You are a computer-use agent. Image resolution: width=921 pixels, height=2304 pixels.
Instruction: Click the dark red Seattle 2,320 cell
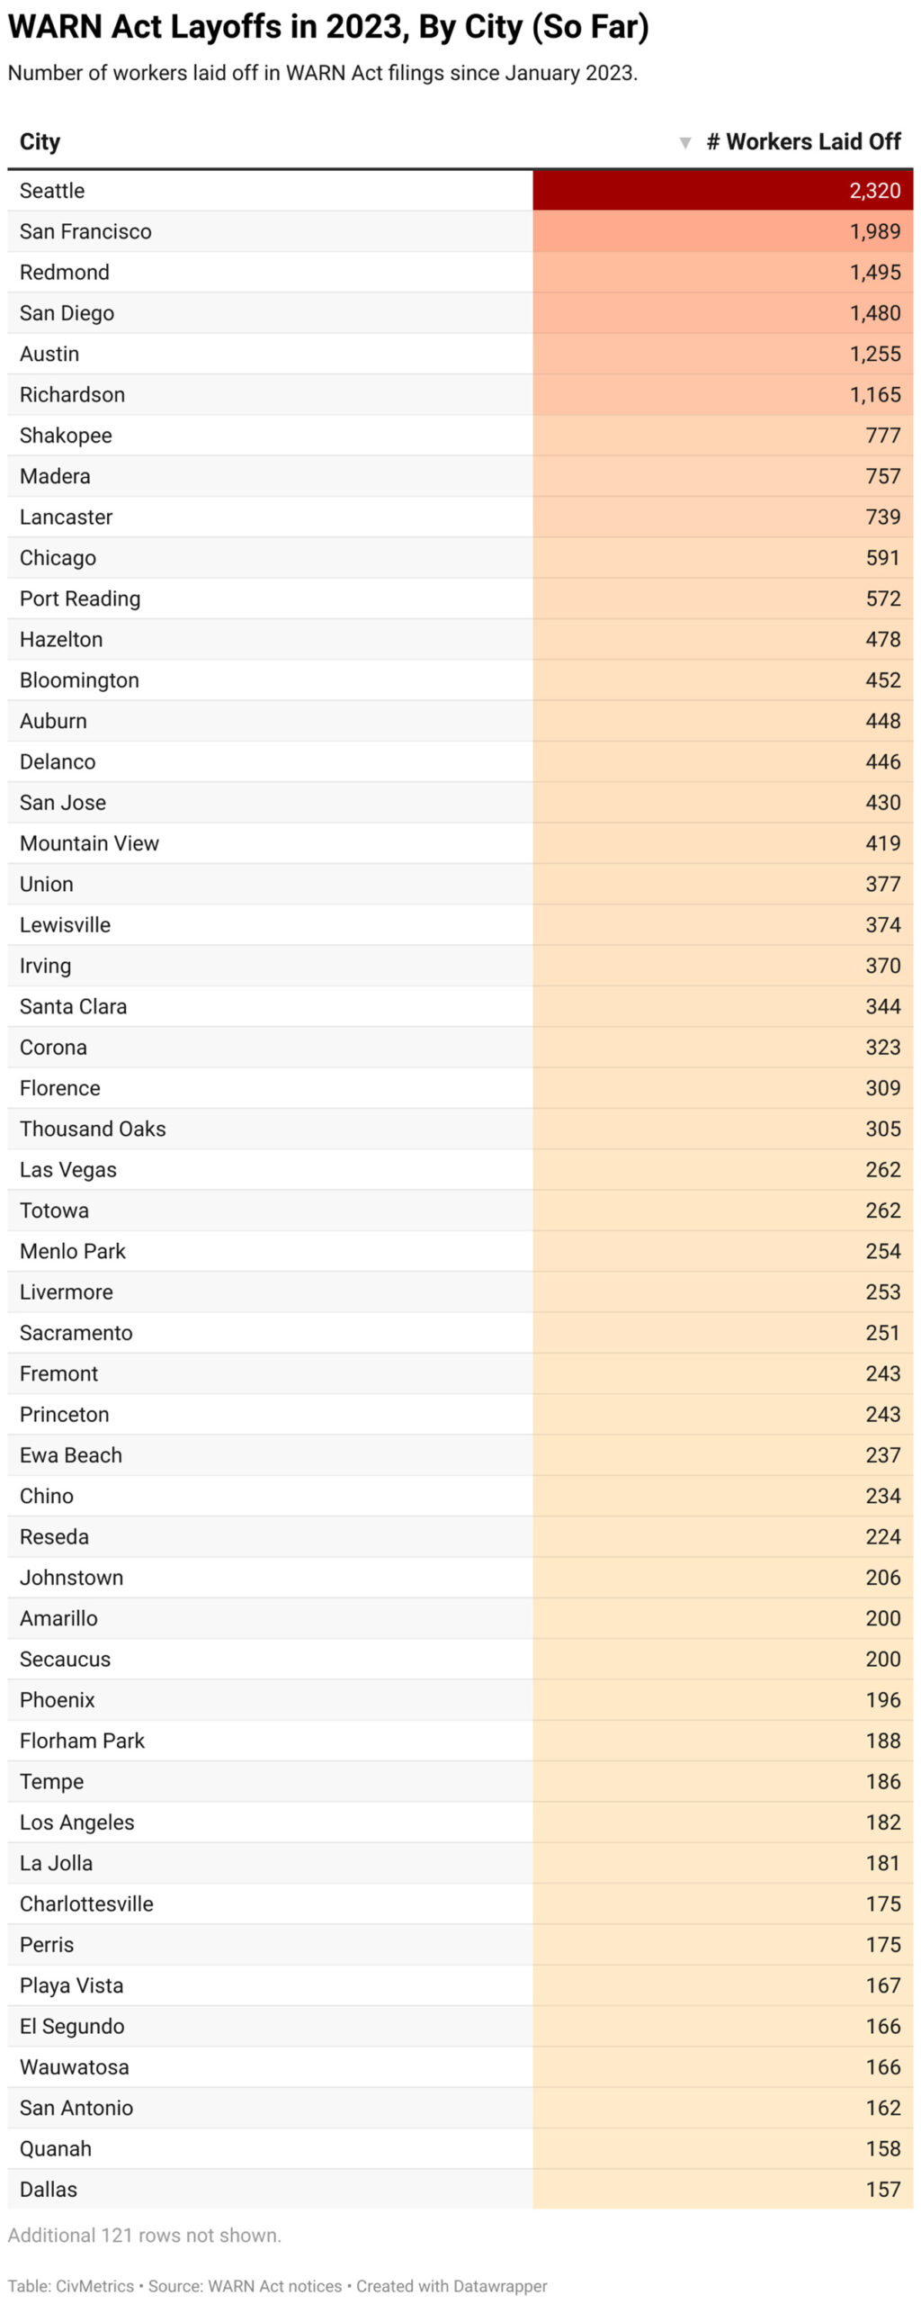pyautogui.click(x=722, y=191)
